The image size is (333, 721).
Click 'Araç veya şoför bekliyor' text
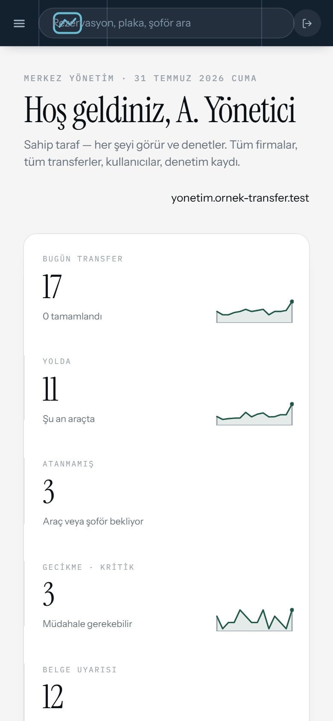coord(93,522)
